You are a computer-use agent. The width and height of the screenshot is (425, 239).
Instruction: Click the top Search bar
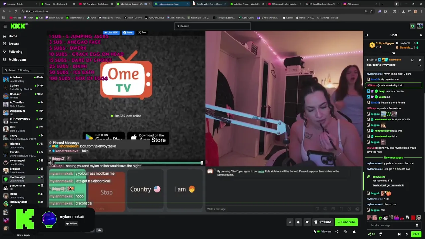coord(212,26)
